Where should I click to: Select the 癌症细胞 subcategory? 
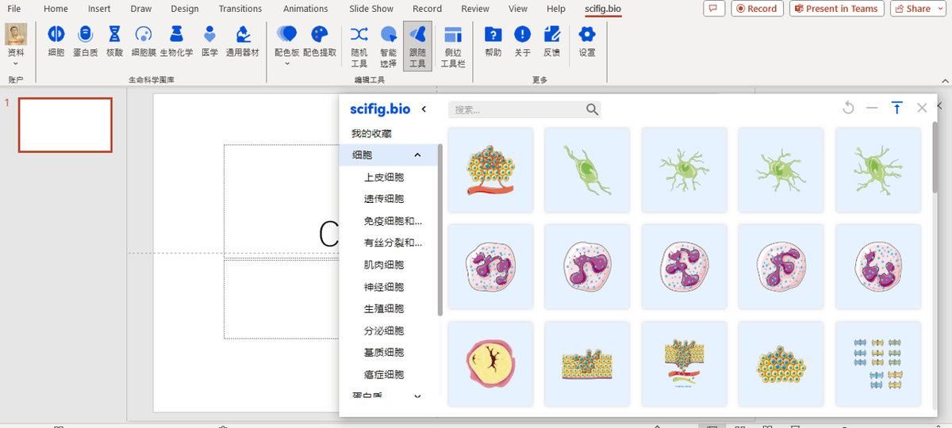[x=384, y=374]
